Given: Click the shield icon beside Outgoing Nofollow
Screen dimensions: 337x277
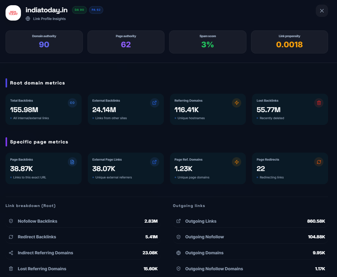Looking at the screenshot, I should [178, 237].
